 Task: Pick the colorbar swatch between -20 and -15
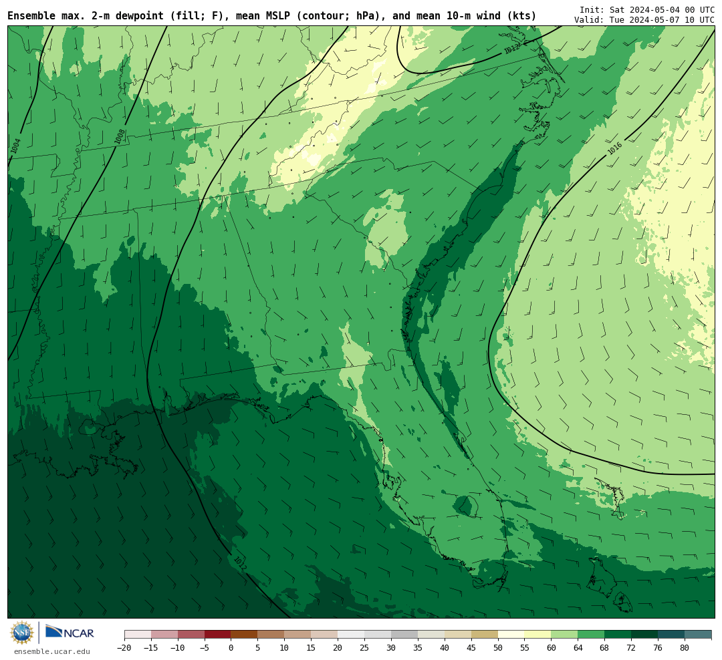[x=138, y=635]
